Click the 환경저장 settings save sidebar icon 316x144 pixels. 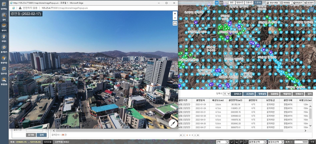4,59
